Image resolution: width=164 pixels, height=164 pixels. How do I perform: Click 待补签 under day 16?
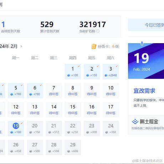coord(92,113)
